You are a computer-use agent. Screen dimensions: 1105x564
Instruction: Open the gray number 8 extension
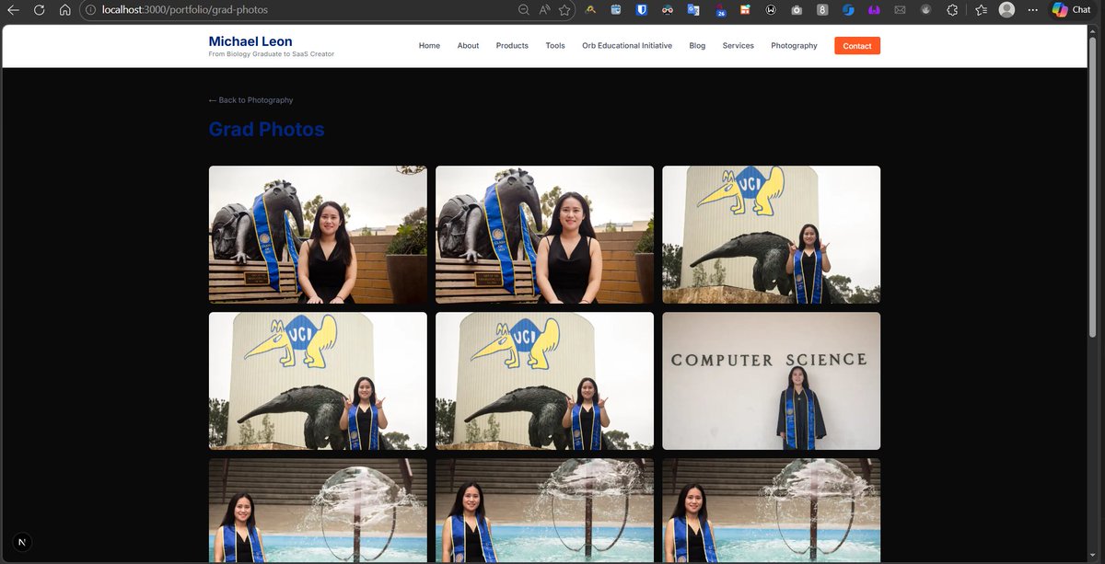pos(822,10)
